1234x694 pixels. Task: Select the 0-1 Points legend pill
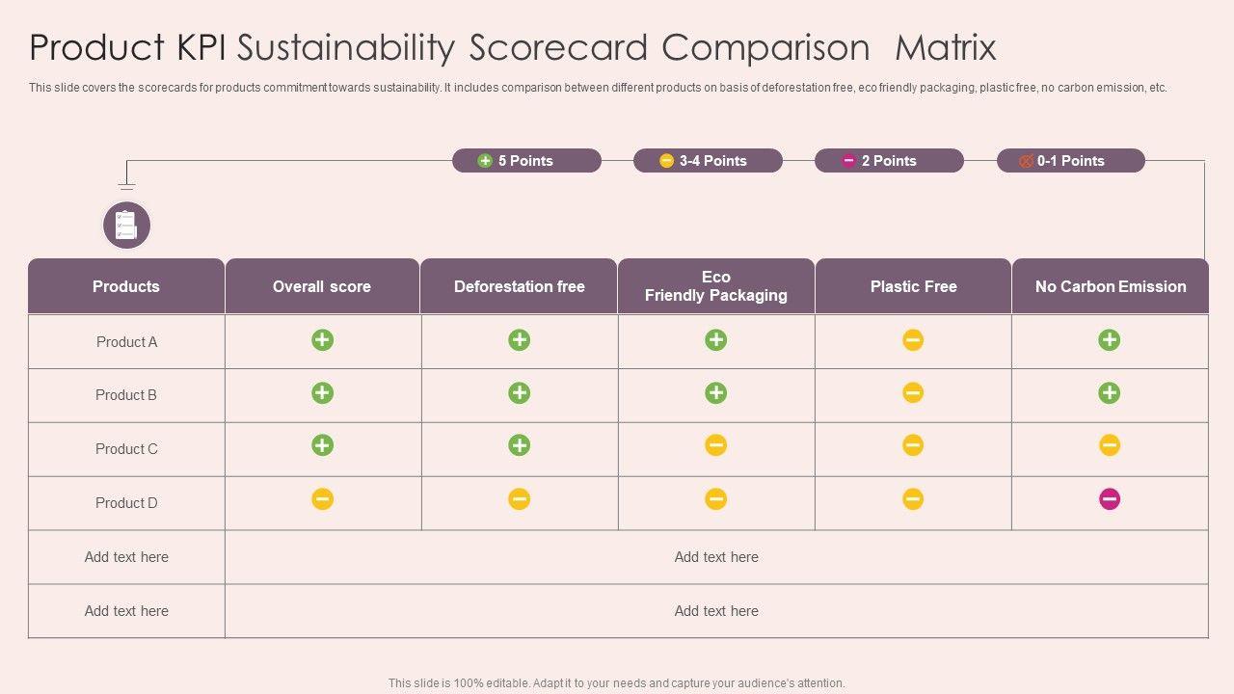point(1070,161)
